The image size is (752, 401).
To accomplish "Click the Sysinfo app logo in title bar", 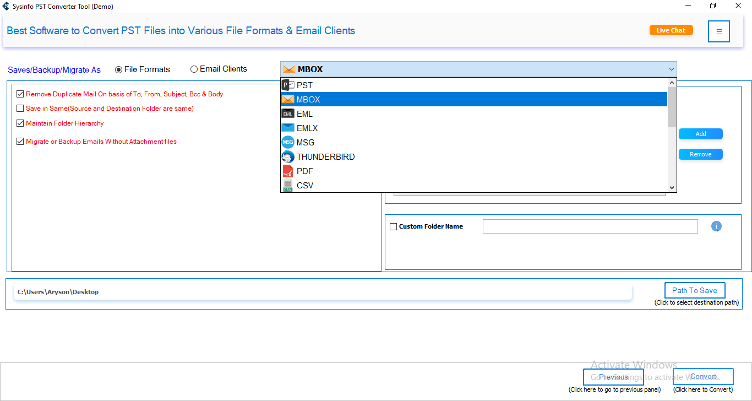I will click(x=6, y=6).
